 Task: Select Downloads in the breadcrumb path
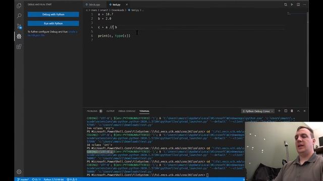pyautogui.click(x=118, y=10)
